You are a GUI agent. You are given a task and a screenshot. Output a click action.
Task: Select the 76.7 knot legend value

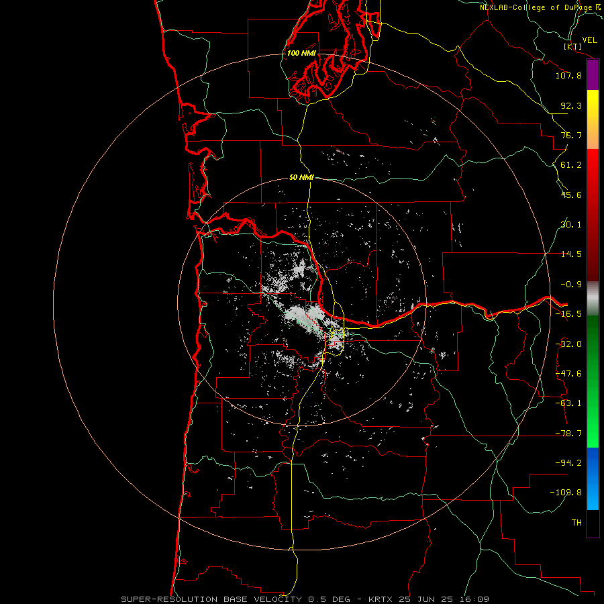tap(571, 135)
